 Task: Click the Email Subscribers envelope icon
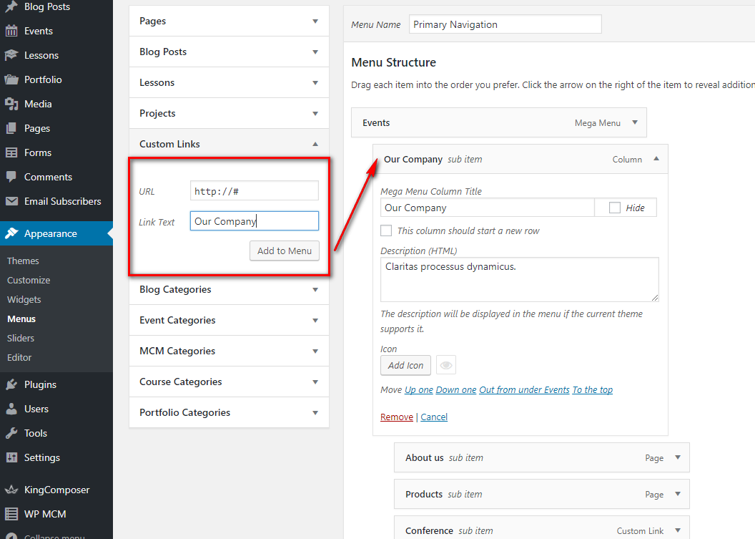coord(11,201)
